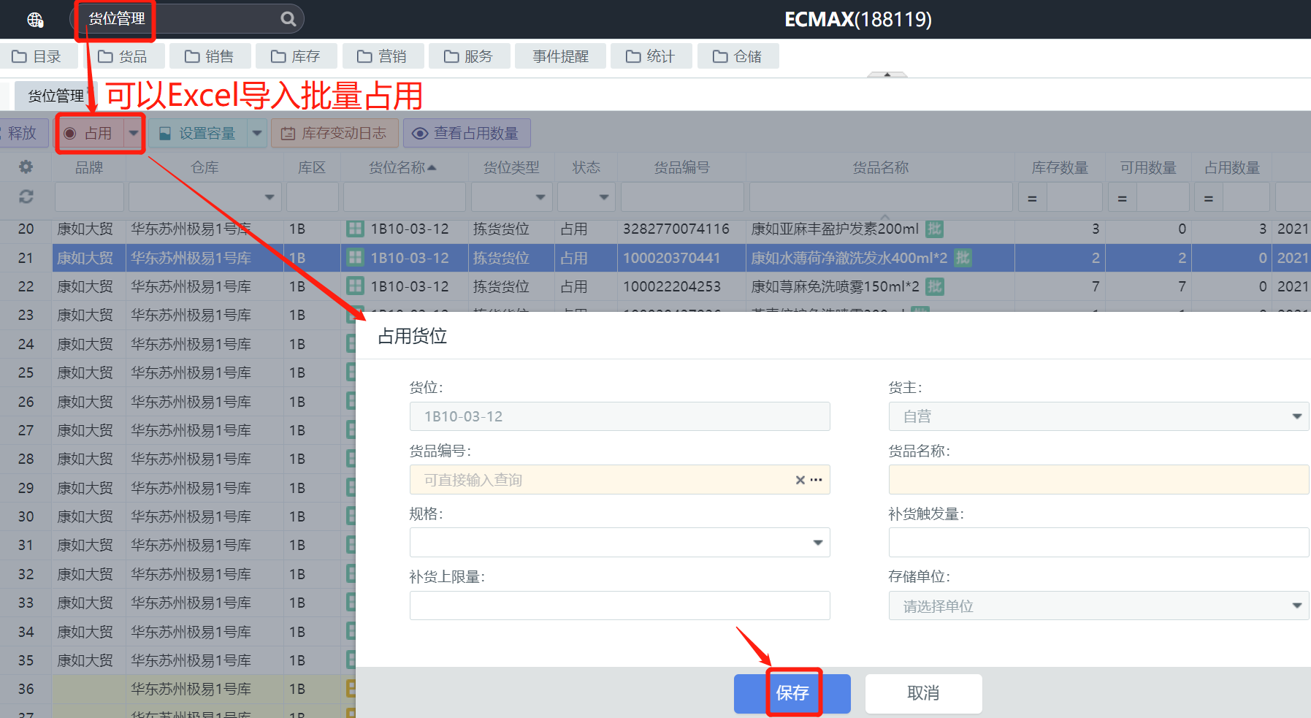The width and height of the screenshot is (1311, 718).
Task: Click the 批 badge beside 康如水薄荷净澈洗发水400ml*2
Action: (963, 257)
